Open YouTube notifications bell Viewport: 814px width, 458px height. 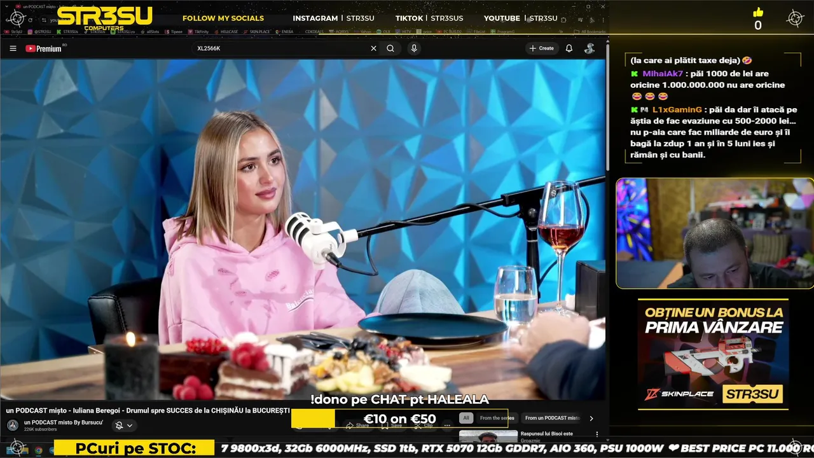[x=569, y=48]
